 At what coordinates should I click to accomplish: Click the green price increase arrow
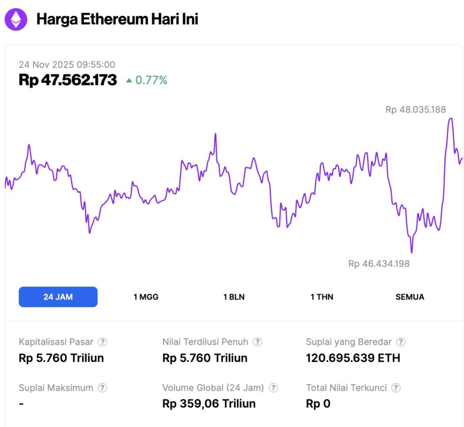pos(129,81)
